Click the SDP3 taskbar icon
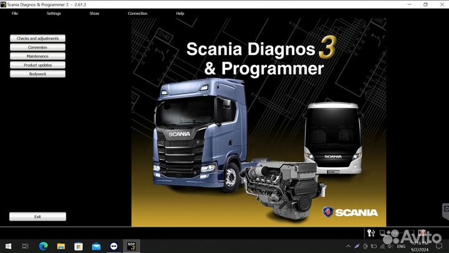 132,246
